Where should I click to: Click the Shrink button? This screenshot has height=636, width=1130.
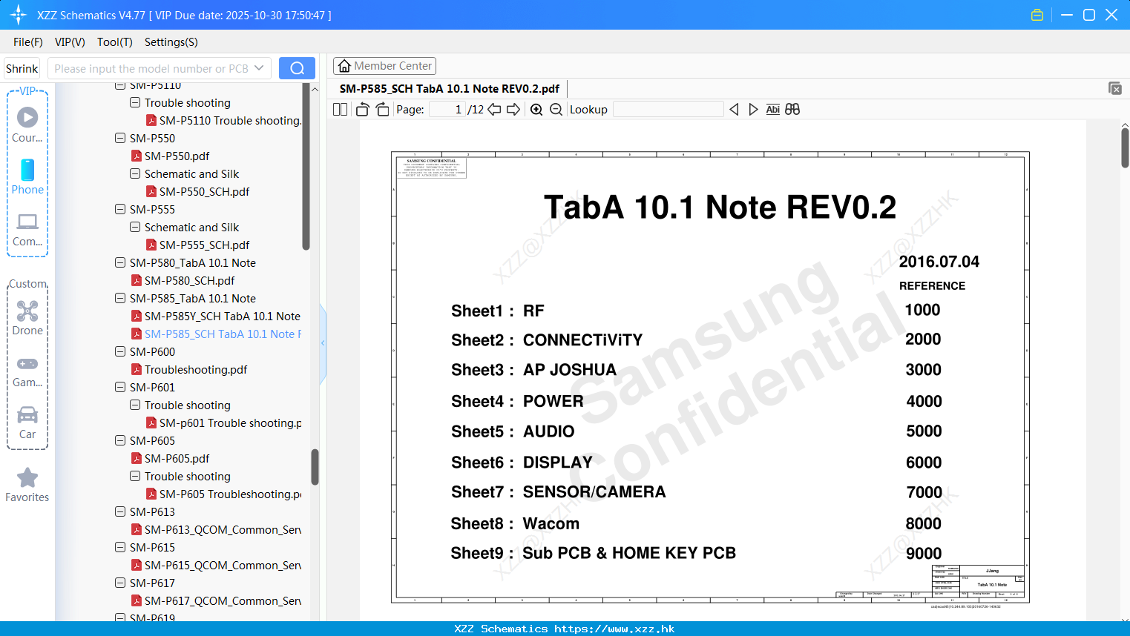coord(22,68)
